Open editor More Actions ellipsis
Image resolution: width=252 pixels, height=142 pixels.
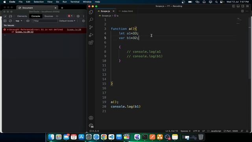(x=247, y=11)
